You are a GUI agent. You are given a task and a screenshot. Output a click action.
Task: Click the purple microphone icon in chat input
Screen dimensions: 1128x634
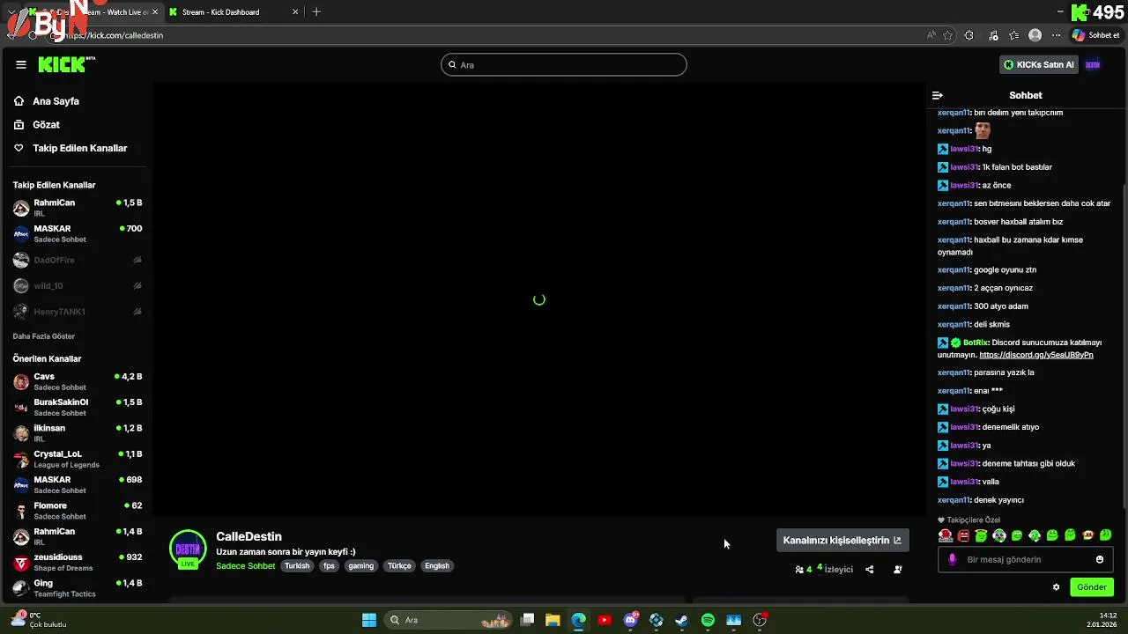click(952, 559)
